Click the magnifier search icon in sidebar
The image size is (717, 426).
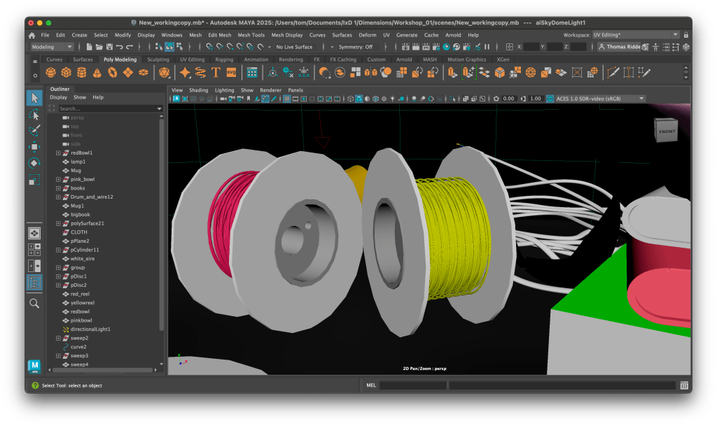tap(34, 303)
